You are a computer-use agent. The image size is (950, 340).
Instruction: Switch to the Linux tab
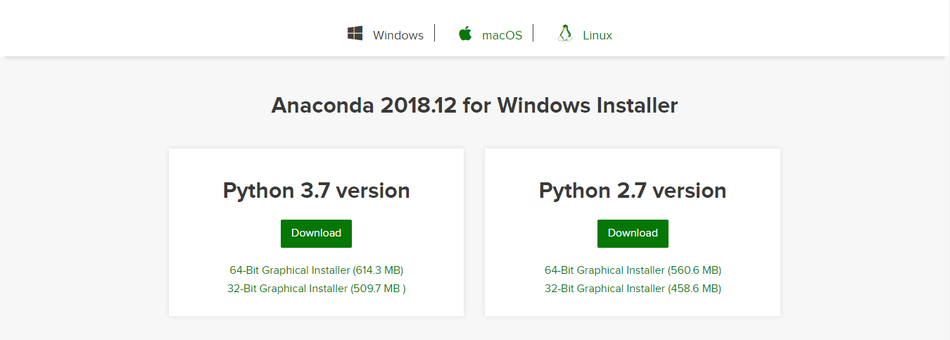pyautogui.click(x=597, y=35)
